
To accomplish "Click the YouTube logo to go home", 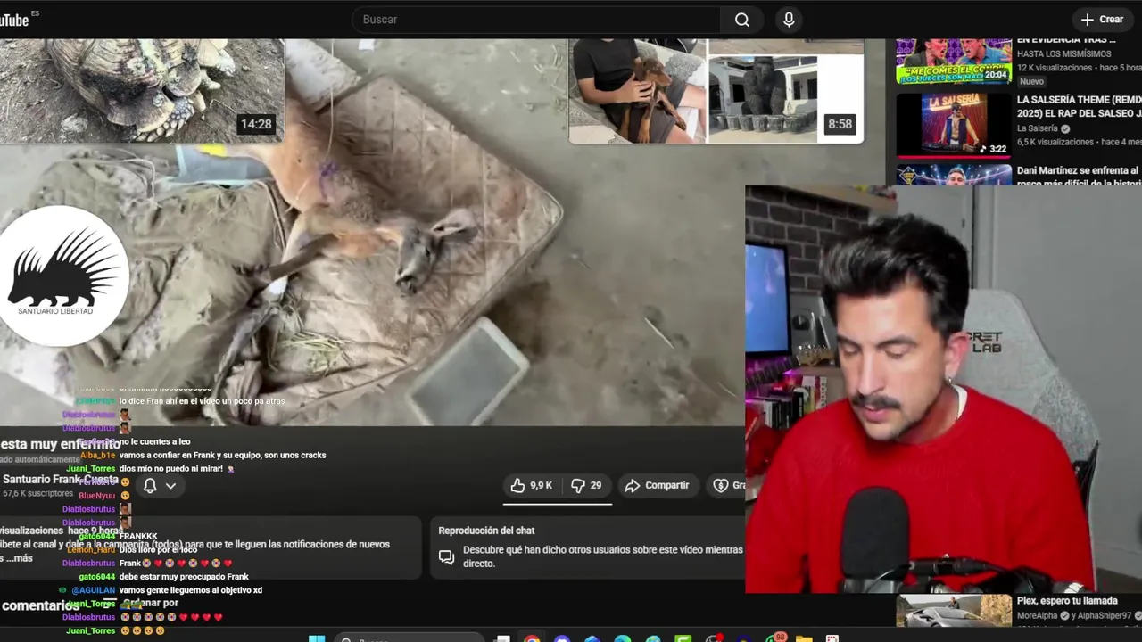I will coord(14,19).
